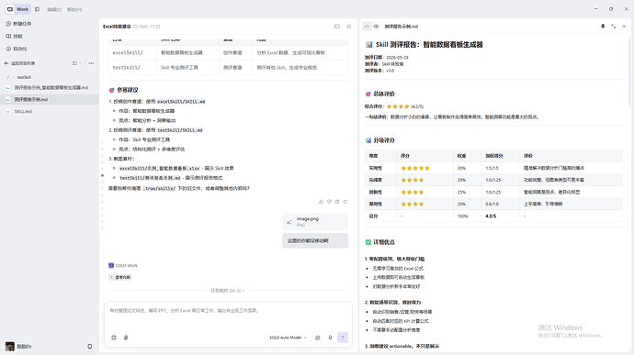
Task: Expand the preview panel to fullscreen
Action: 614,27
